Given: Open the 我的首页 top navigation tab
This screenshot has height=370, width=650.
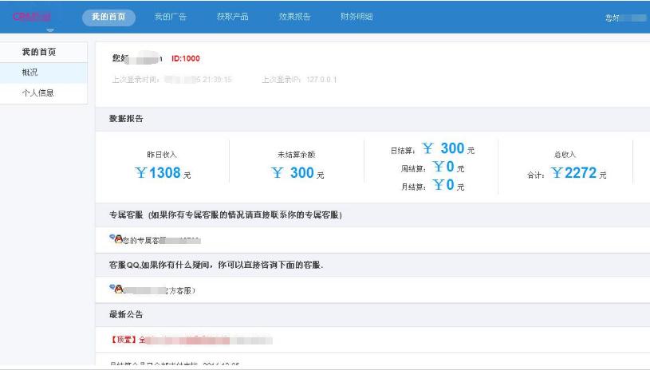Looking at the screenshot, I should [x=108, y=18].
